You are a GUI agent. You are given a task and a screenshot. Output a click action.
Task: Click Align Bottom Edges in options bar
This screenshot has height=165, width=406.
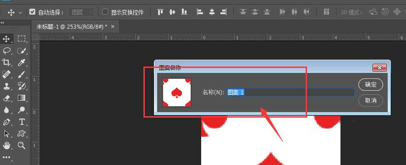point(184,12)
